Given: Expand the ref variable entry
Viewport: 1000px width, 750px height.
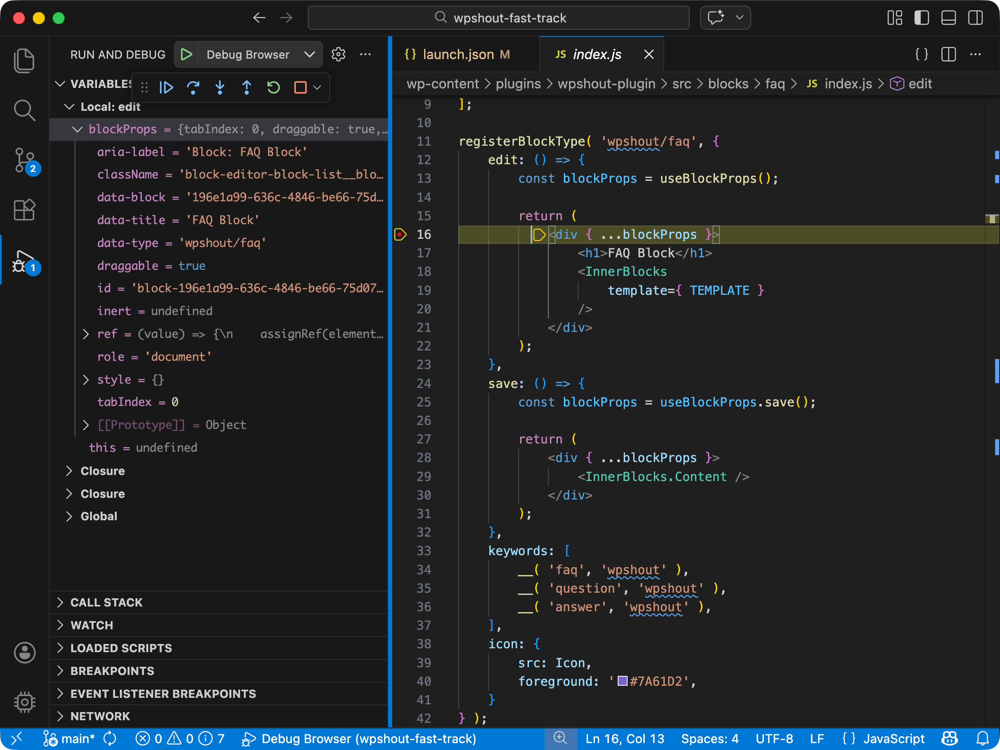Looking at the screenshot, I should point(86,334).
